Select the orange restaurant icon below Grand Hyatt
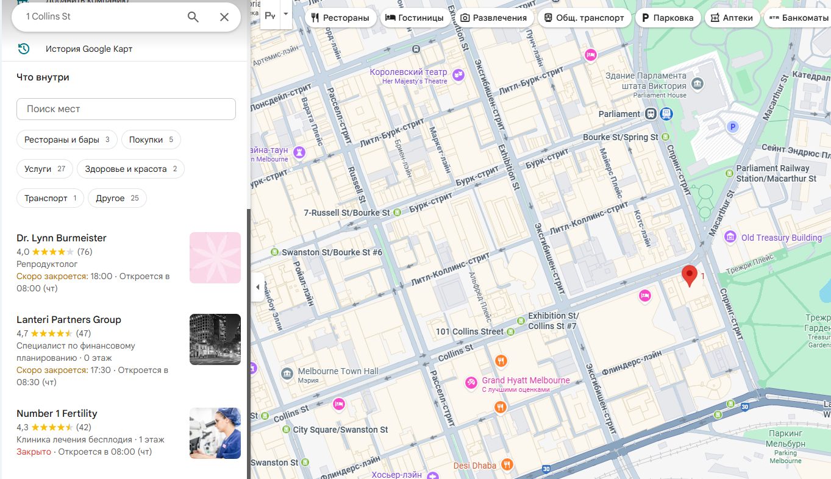The width and height of the screenshot is (831, 479). point(501,406)
